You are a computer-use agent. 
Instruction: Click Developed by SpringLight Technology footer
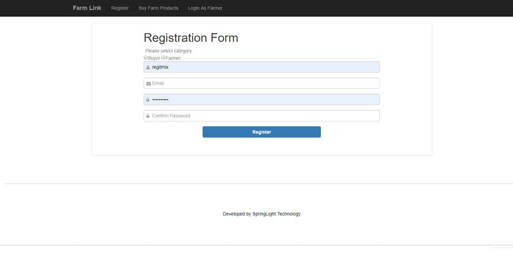(261, 214)
